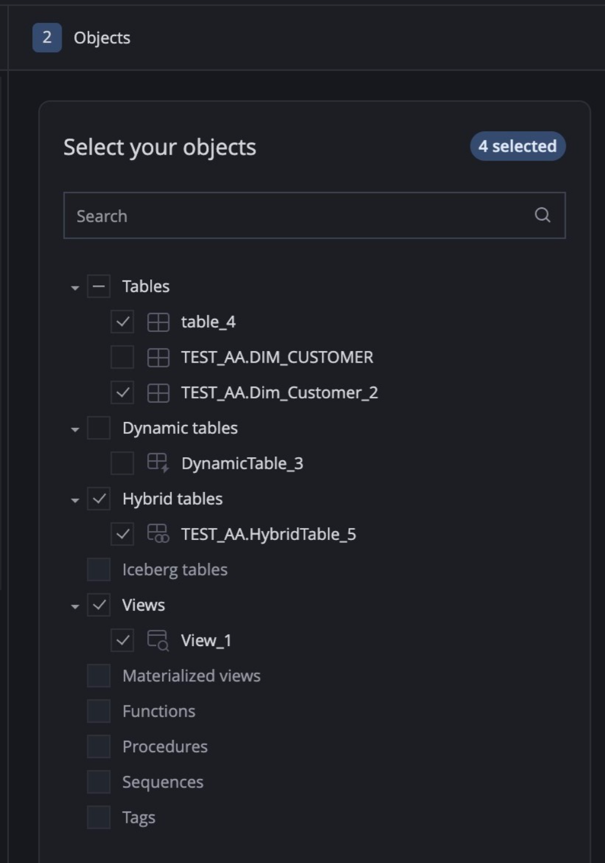Check the Tags checkbox
This screenshot has width=605, height=863.
click(99, 817)
